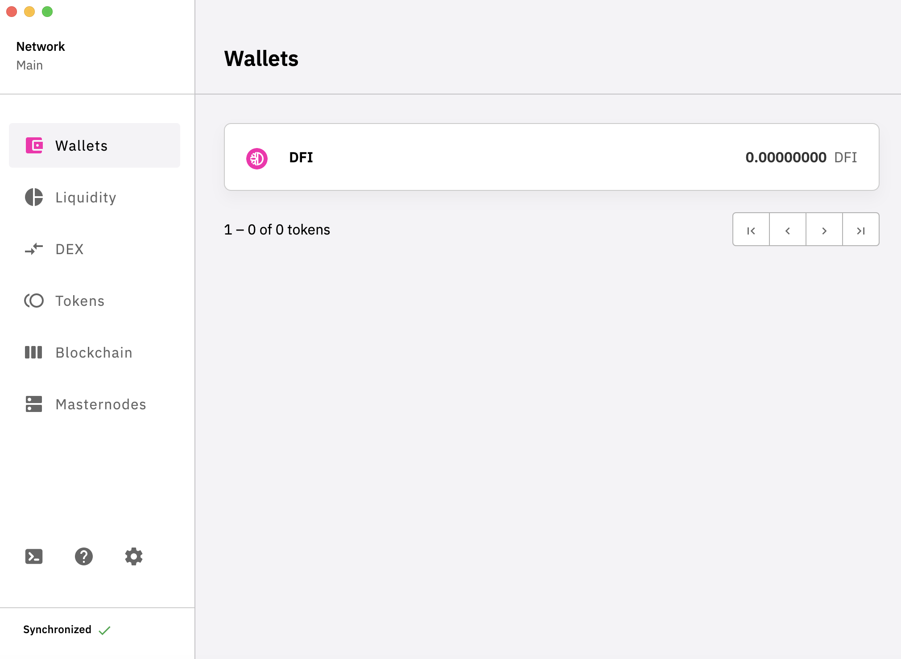Open the help question mark icon
The image size is (901, 659).
[84, 556]
